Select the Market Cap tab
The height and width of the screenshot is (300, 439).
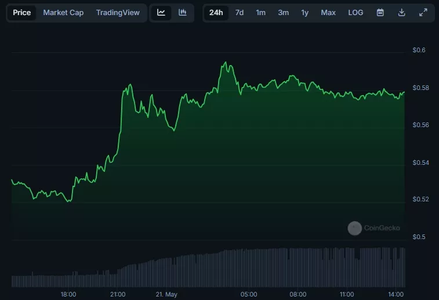point(63,13)
